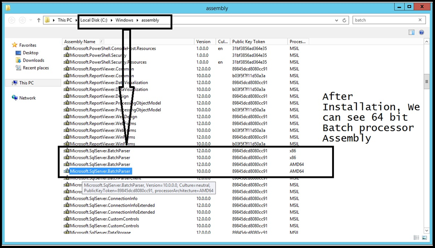Click the Up one level arrow

39,20
